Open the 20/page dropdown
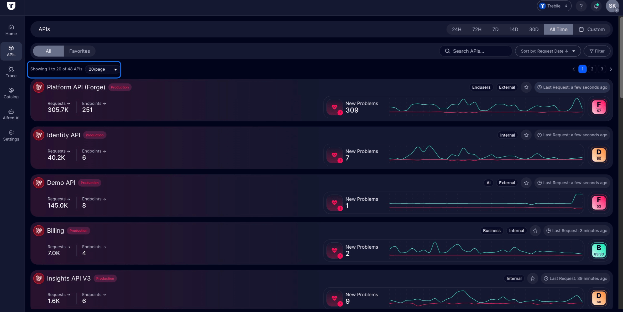623x312 pixels. click(x=102, y=69)
